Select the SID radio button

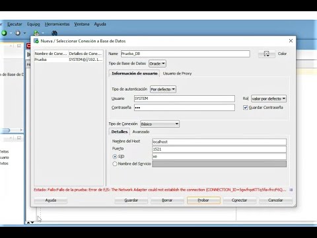coord(115,157)
